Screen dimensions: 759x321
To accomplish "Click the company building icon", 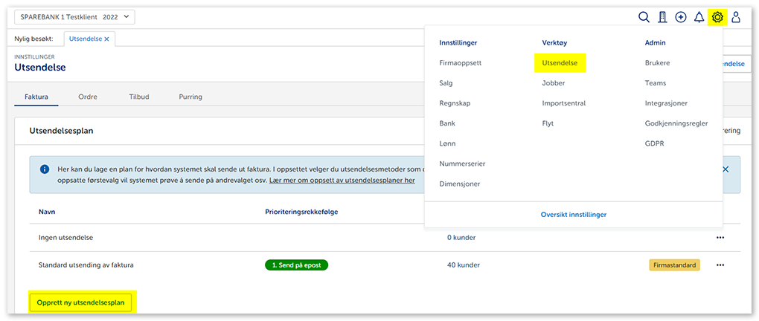I will (662, 17).
